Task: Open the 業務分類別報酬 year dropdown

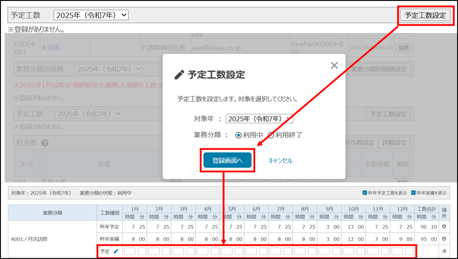Action: pyautogui.click(x=109, y=69)
